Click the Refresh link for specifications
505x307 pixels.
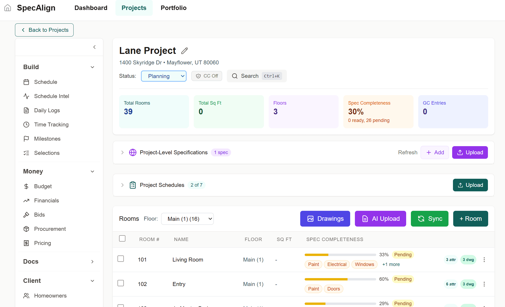407,152
